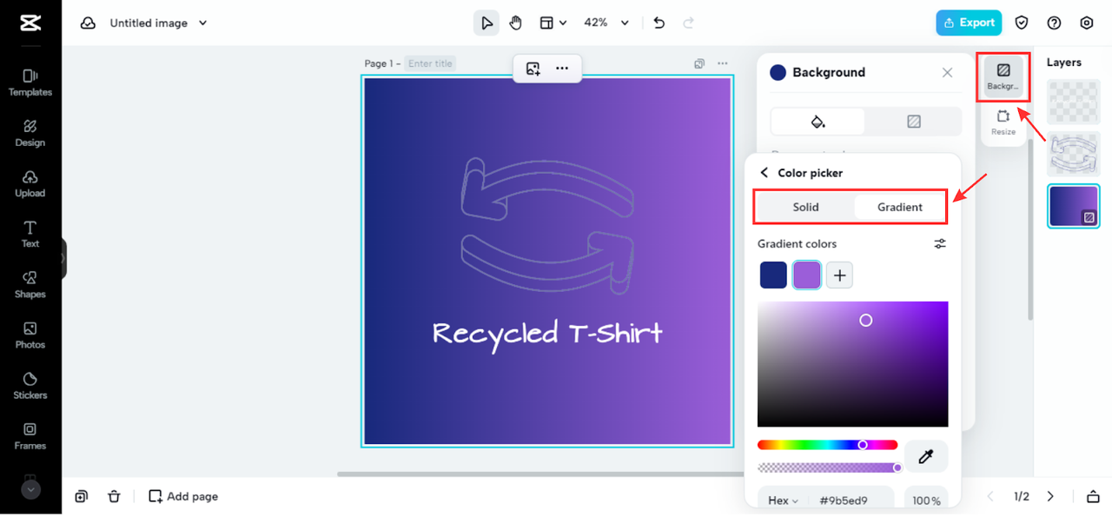This screenshot has height=517, width=1112.
Task: Open the Photos sidebar panel
Action: pyautogui.click(x=30, y=335)
